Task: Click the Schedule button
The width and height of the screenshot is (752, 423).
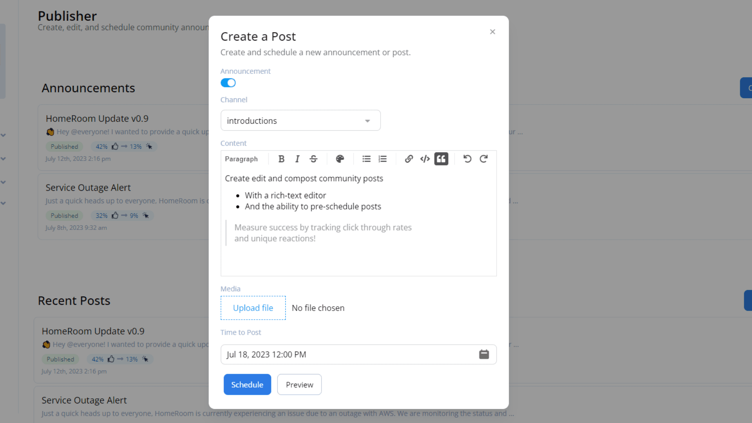Action: click(247, 385)
